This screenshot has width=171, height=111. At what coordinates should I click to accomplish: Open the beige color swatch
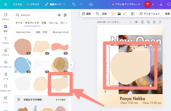(x=113, y=14)
